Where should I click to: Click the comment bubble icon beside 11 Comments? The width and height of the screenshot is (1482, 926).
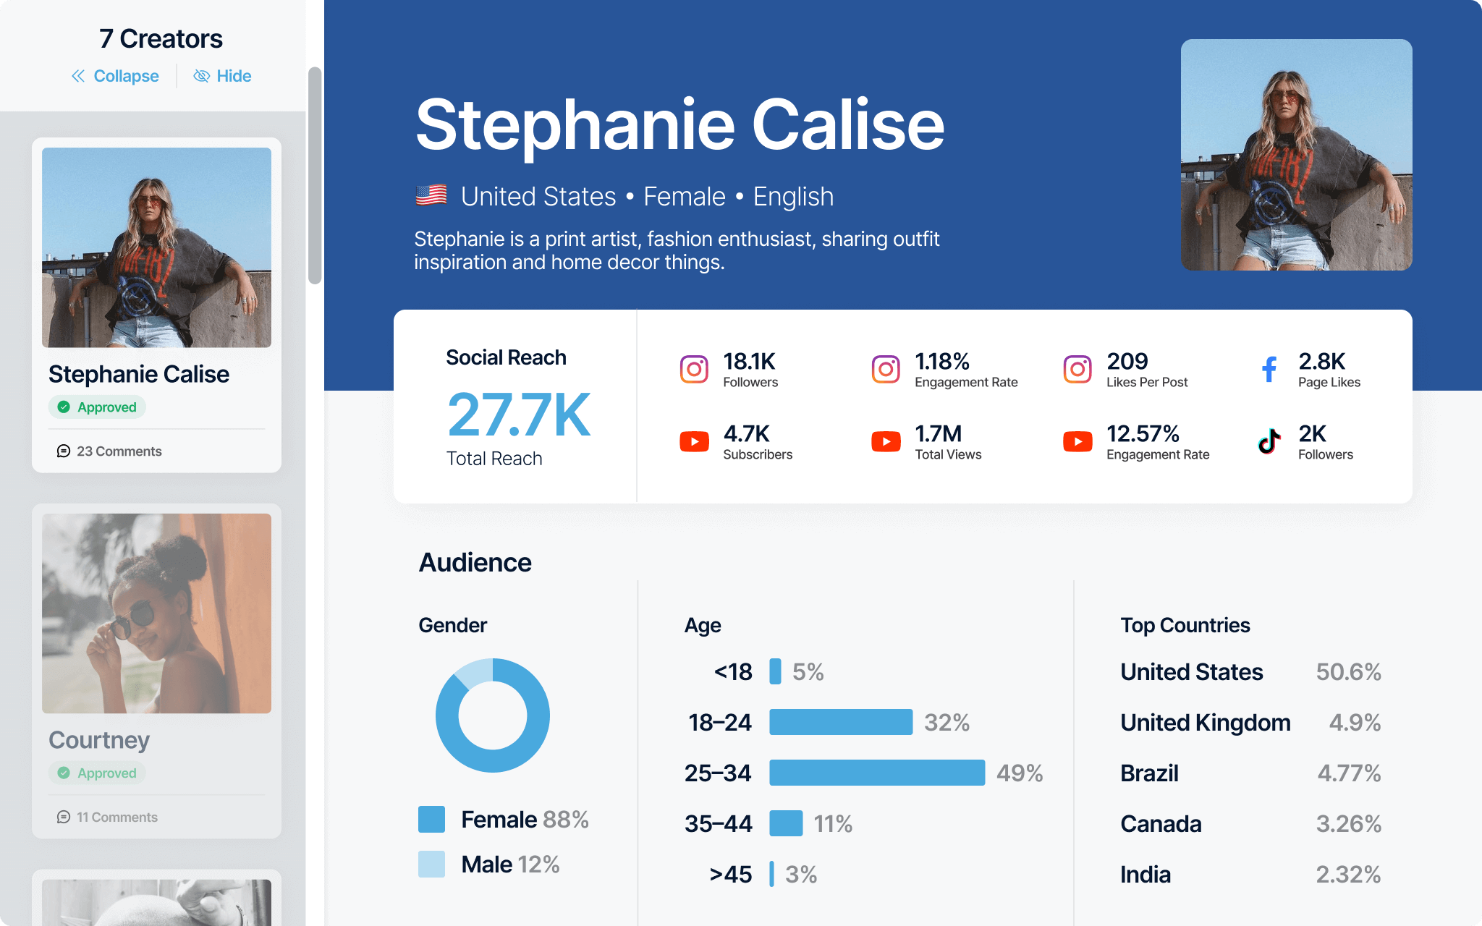coord(64,817)
